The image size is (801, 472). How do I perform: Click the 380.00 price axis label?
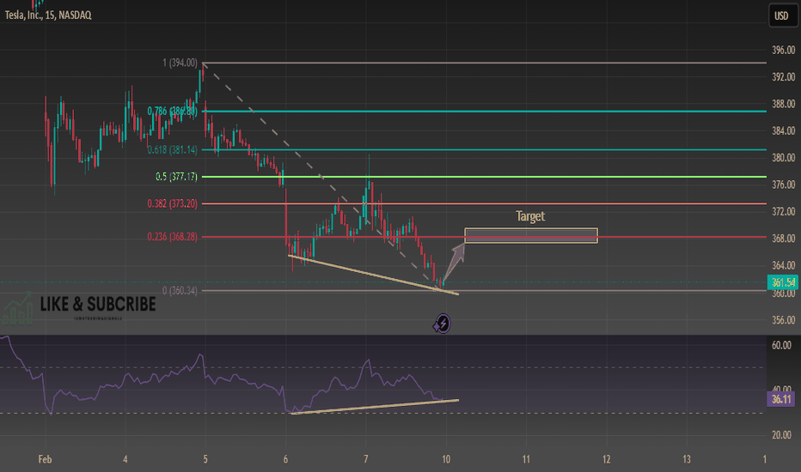coord(783,158)
